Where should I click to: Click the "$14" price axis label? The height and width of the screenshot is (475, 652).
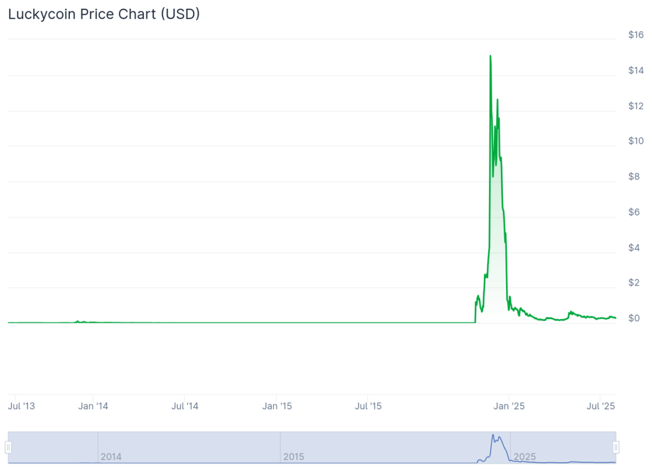634,71
